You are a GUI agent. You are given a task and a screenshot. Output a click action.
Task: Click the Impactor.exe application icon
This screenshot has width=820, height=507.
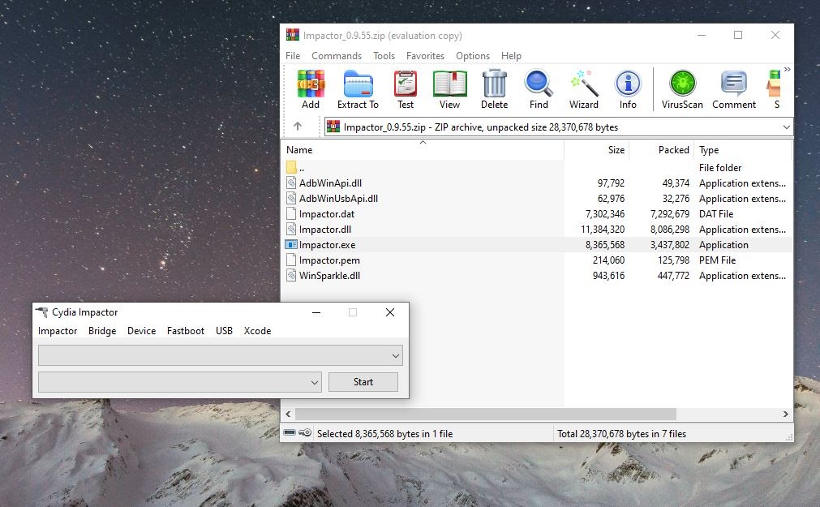291,244
